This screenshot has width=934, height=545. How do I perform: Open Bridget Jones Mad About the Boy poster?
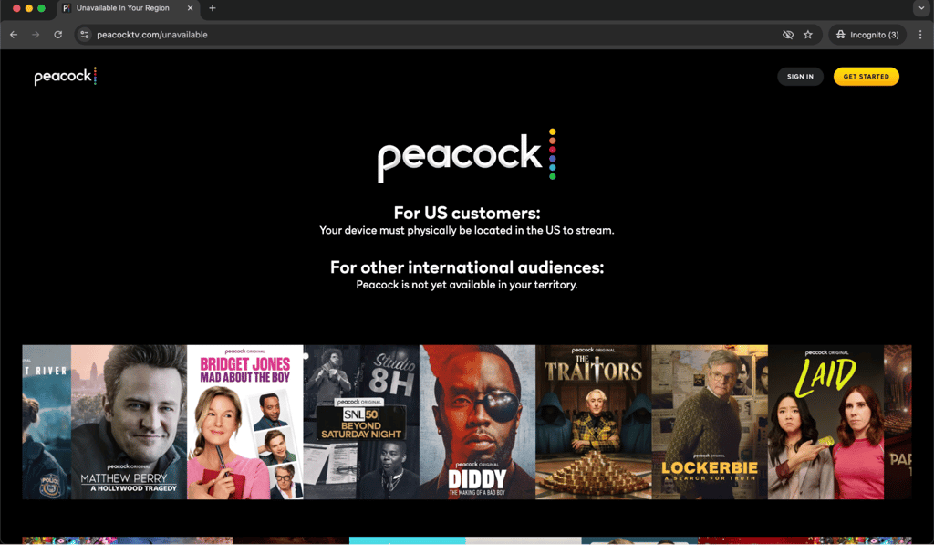coord(244,422)
